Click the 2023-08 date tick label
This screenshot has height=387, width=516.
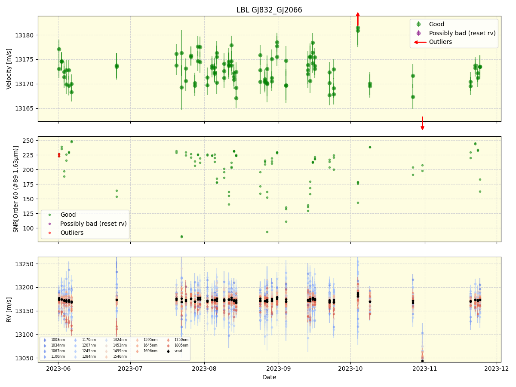pos(204,369)
